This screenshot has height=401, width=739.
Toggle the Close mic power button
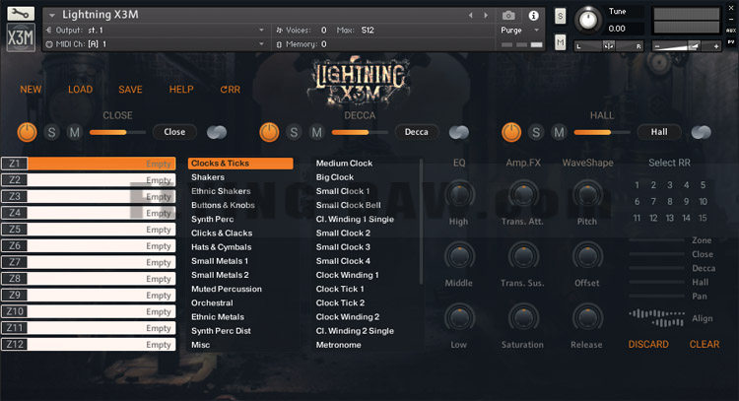(27, 132)
